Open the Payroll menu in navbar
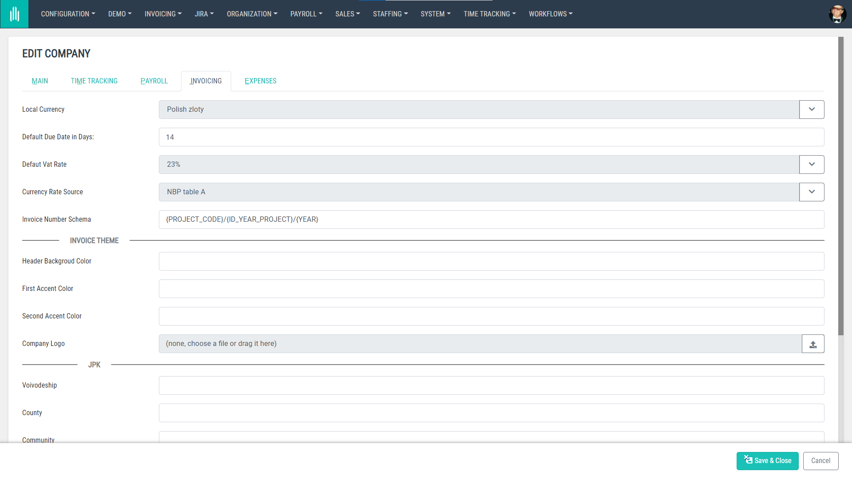 306,14
